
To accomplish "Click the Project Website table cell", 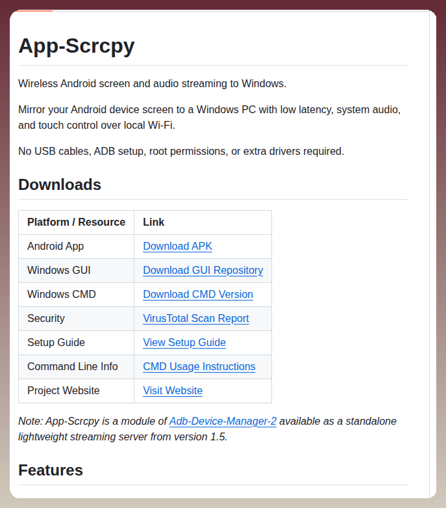I will click(x=77, y=390).
